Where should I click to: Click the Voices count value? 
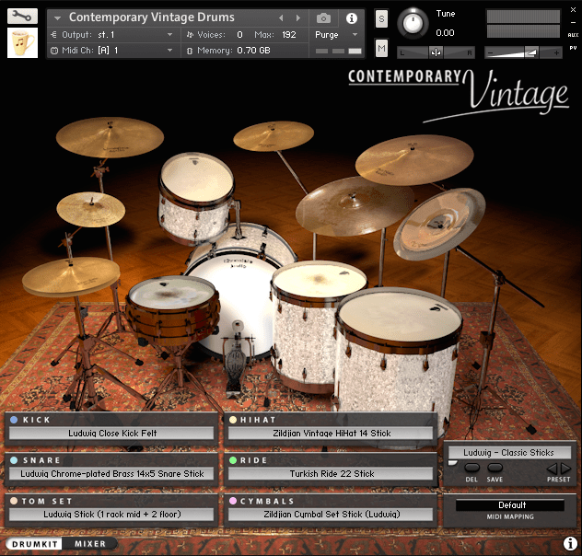[x=239, y=34]
